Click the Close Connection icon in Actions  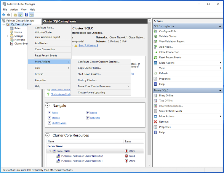click(156, 52)
